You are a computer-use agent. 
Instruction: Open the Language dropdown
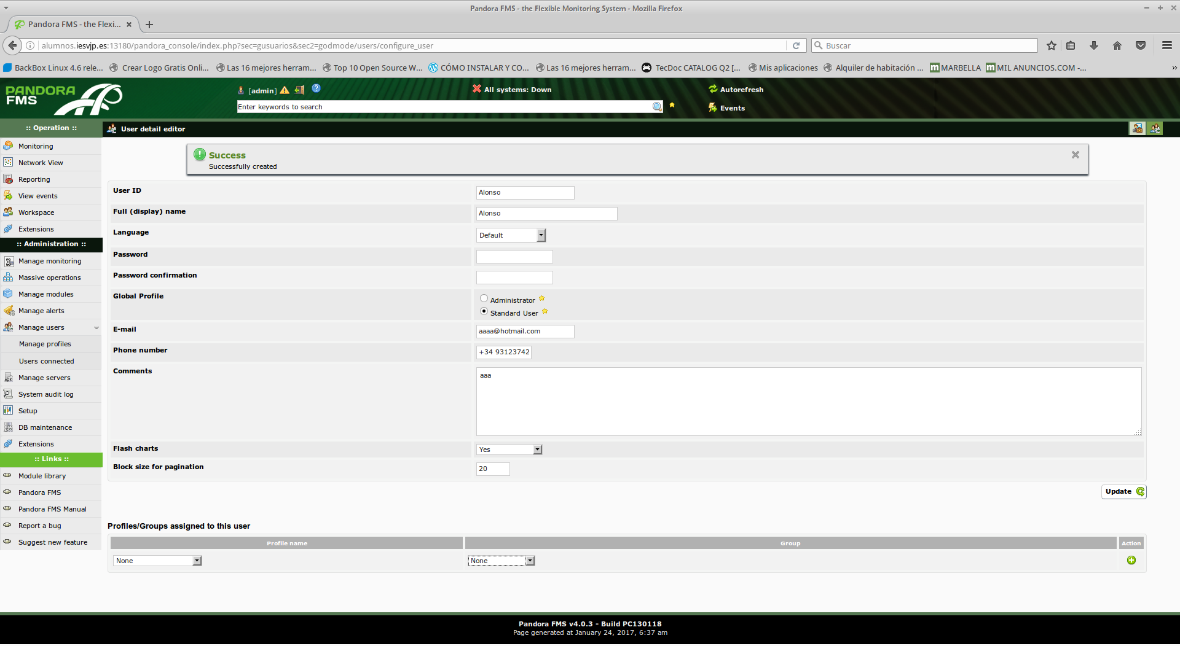(x=511, y=236)
